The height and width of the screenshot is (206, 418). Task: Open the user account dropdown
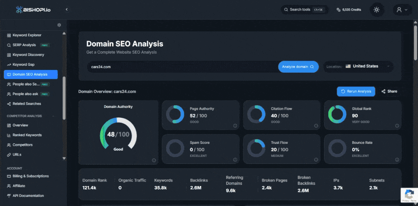coord(402,10)
